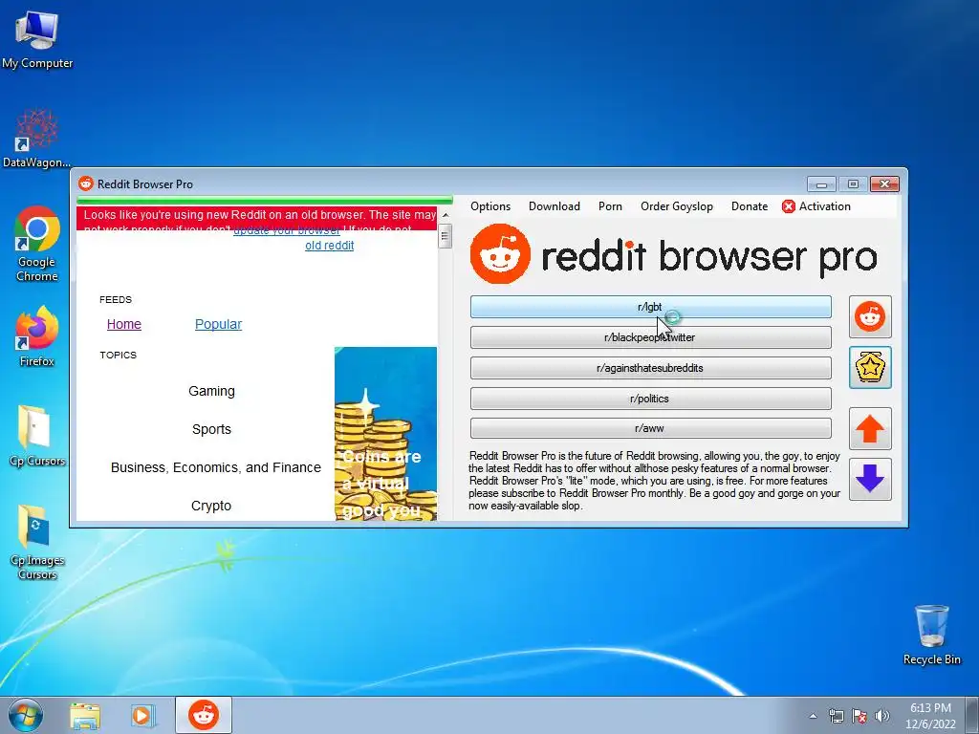This screenshot has width=979, height=734.
Task: Open the Recycle Bin
Action: pyautogui.click(x=931, y=635)
